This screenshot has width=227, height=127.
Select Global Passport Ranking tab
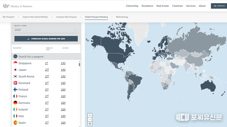coord(96,17)
